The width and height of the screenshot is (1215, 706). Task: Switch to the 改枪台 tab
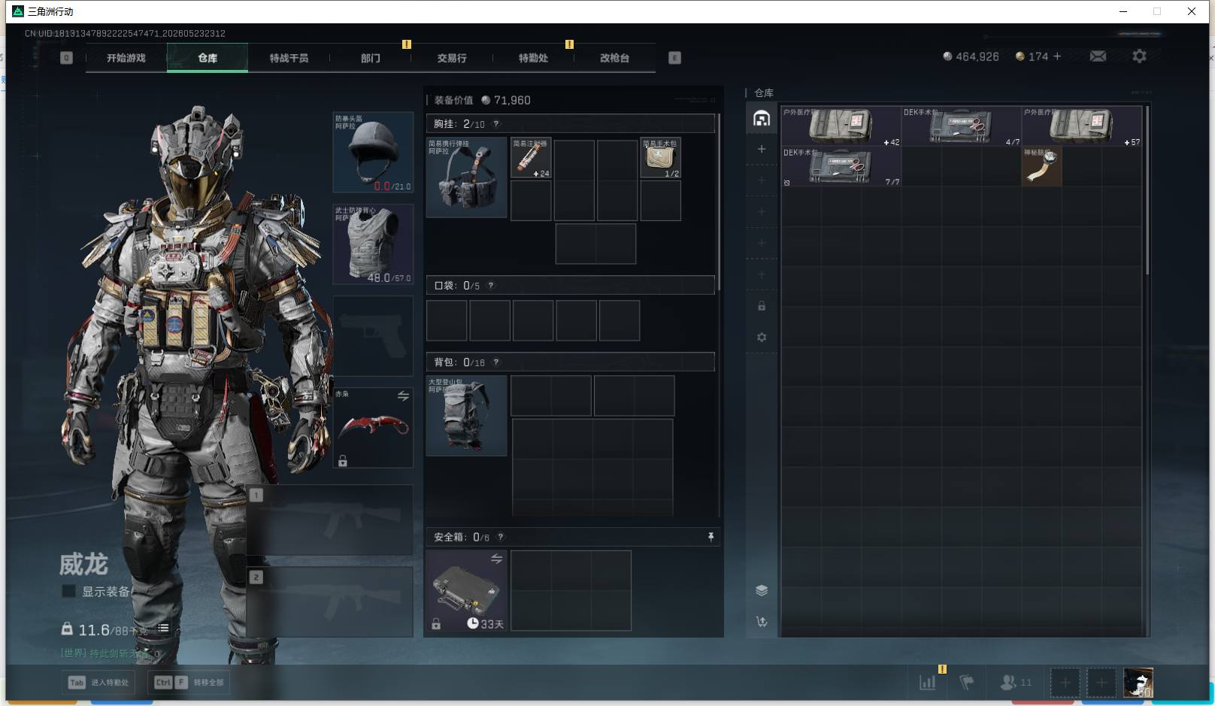[x=614, y=58]
